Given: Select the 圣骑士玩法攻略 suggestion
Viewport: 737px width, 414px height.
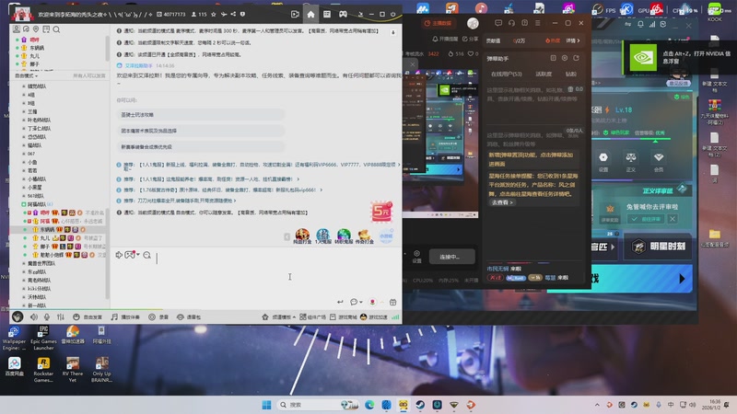Looking at the screenshot, I should [x=201, y=114].
